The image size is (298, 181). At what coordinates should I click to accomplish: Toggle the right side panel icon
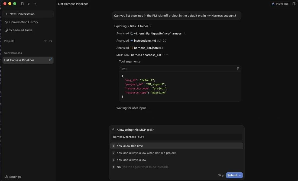294,4
